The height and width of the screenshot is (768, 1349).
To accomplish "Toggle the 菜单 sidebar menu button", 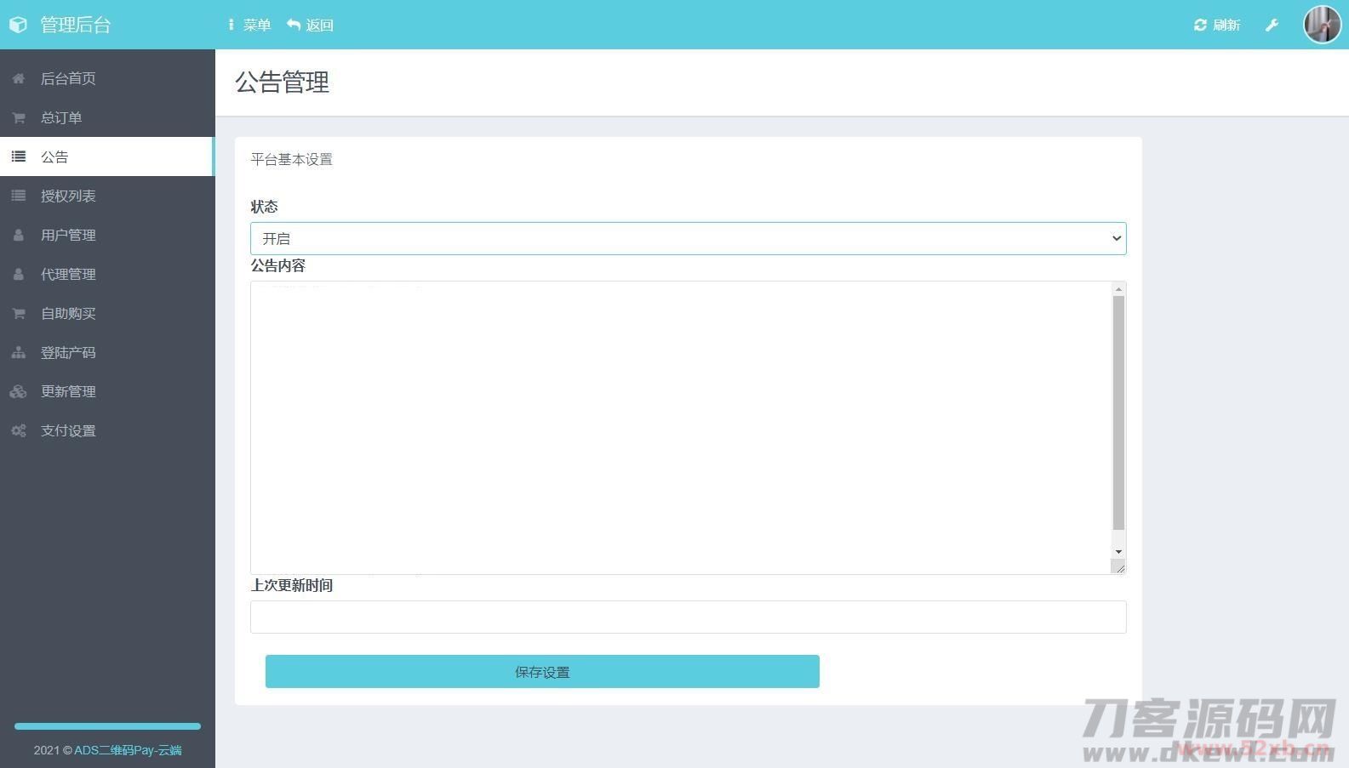I will pos(249,25).
